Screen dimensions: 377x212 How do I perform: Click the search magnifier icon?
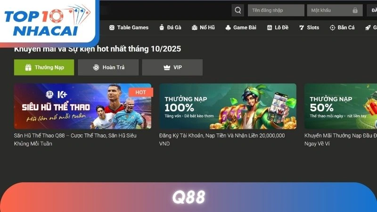[x=238, y=10]
